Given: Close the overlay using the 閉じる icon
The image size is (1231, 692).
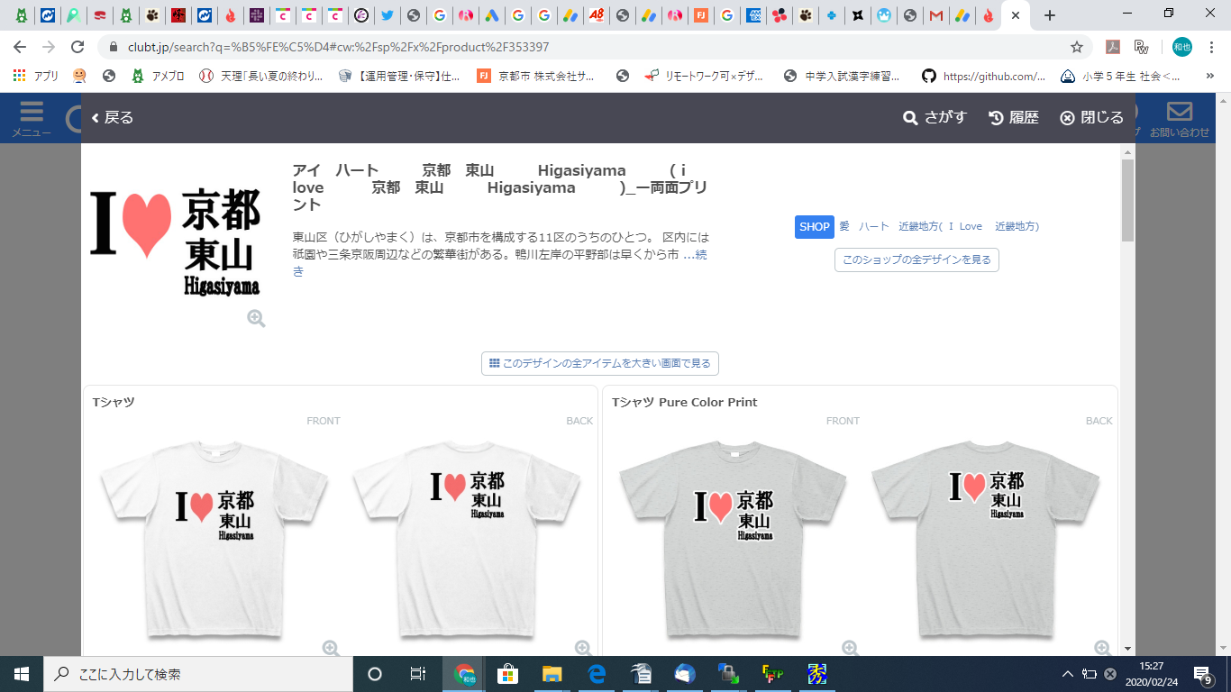Looking at the screenshot, I should tap(1067, 117).
